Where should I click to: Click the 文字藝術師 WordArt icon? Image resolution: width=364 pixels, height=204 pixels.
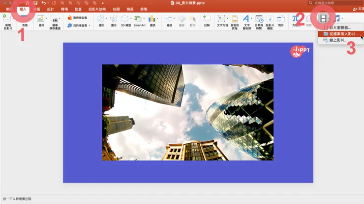[246, 19]
